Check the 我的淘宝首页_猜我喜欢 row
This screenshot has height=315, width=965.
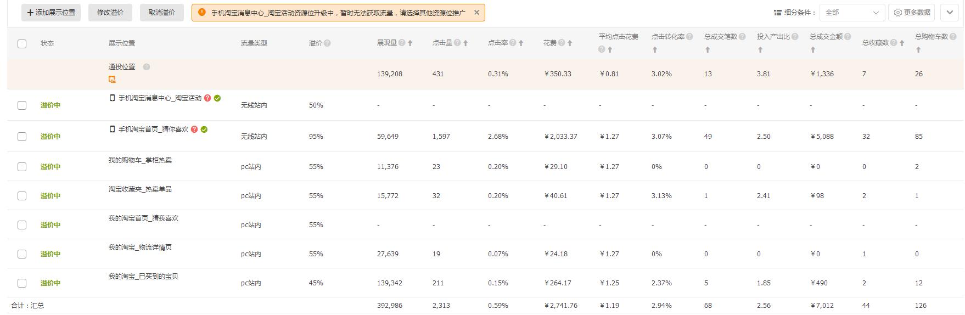[22, 225]
